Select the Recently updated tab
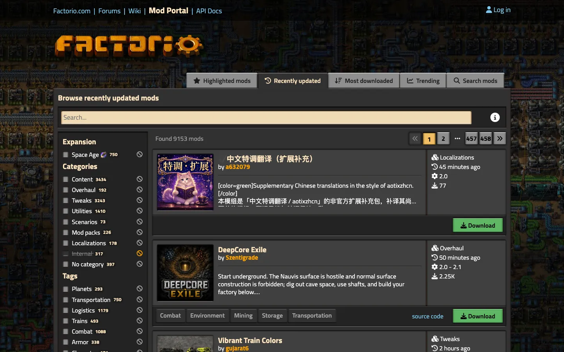Viewport: 564px width, 352px height. pos(293,81)
